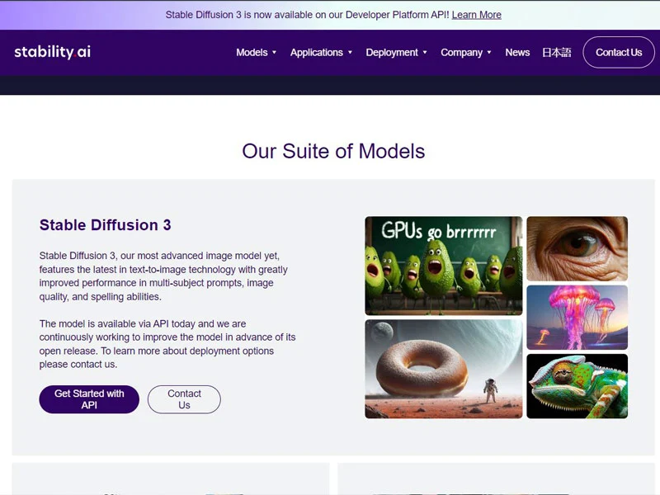Screen dimensions: 660x495
Task: Expand the Applications dropdown arrow
Action: click(350, 52)
